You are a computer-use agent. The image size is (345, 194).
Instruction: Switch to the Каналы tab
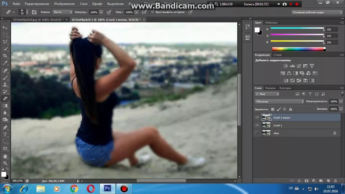pos(270,88)
